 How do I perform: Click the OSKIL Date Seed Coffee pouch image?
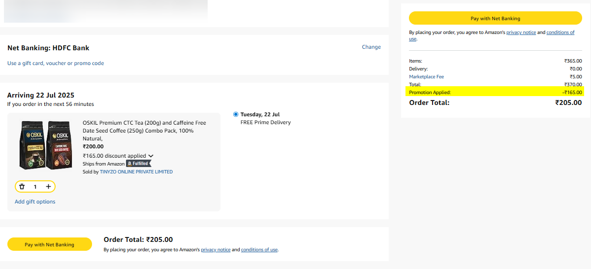[x=60, y=144]
